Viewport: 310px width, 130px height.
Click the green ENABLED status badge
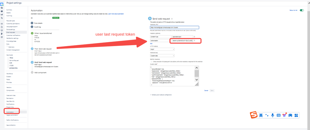[56, 18]
